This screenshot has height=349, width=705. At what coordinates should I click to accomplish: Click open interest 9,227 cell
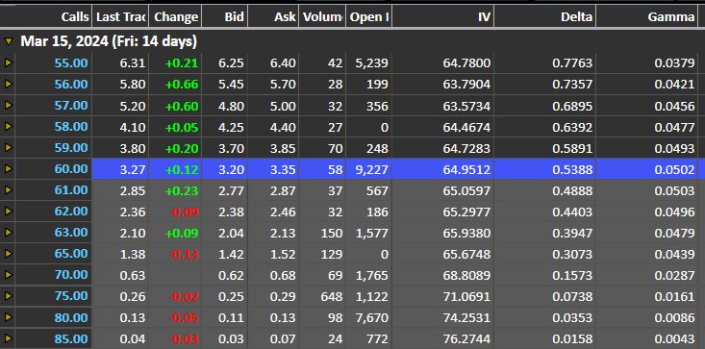tap(370, 169)
